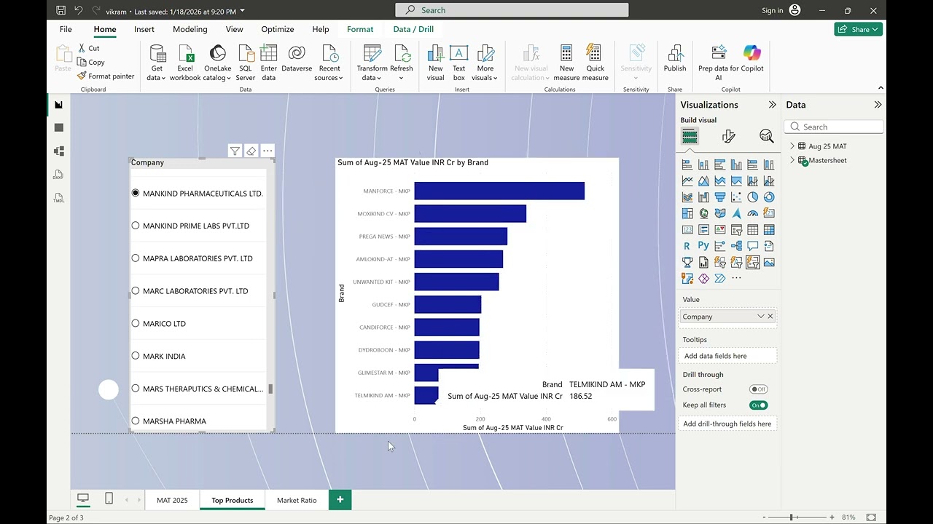933x524 pixels.
Task: Open the Modeling ribbon tab
Action: coord(190,29)
